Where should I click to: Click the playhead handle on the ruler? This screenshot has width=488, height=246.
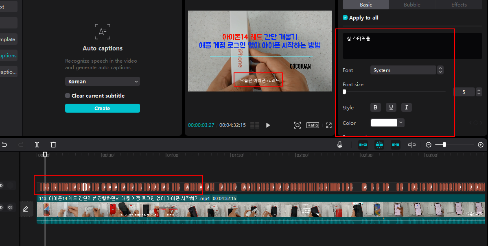(x=45, y=155)
